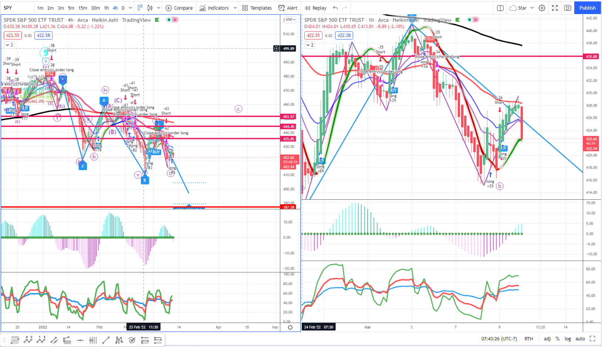This screenshot has height=347, width=602.
Task: Click the Publish button
Action: (x=588, y=8)
